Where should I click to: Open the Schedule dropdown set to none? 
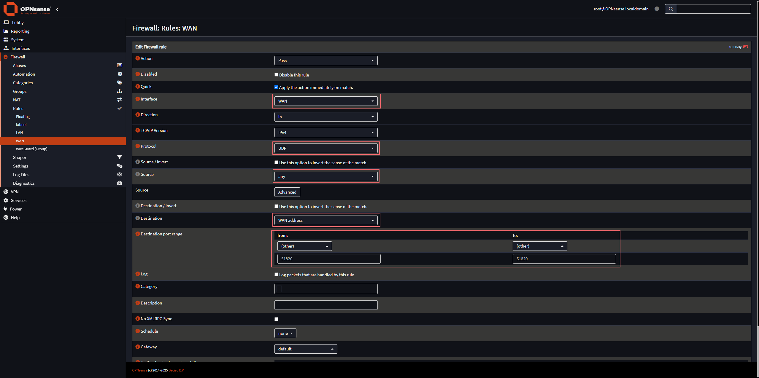coord(285,333)
